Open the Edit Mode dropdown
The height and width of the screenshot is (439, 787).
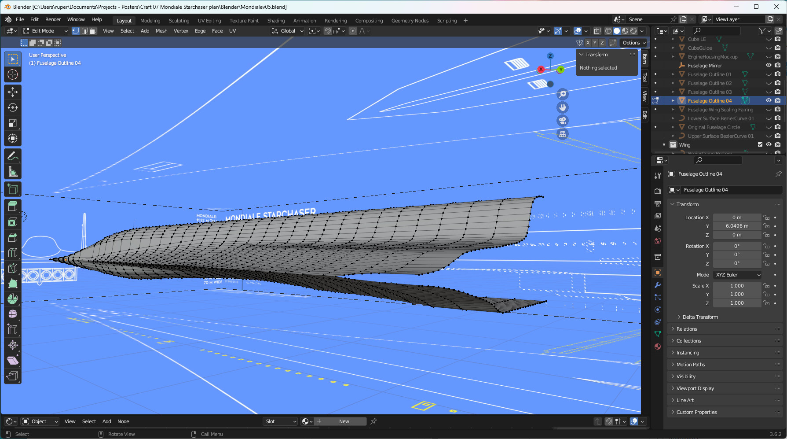45,31
